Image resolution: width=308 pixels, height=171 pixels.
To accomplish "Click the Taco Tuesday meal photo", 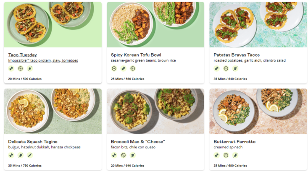I will [x=53, y=24].
